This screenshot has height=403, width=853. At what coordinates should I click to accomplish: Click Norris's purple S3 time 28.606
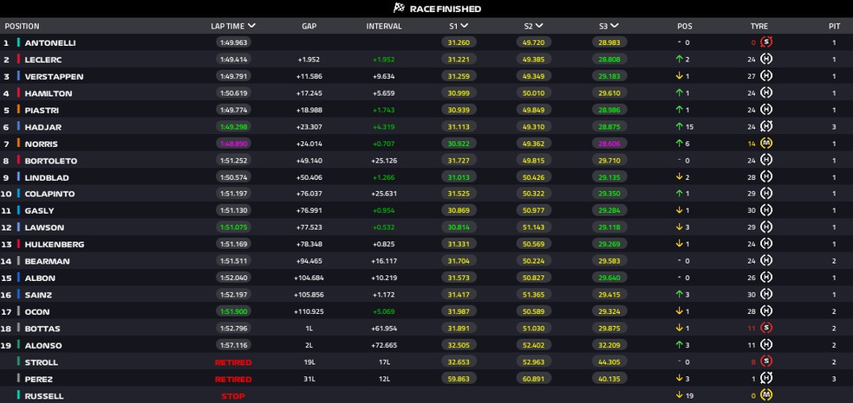coord(609,144)
